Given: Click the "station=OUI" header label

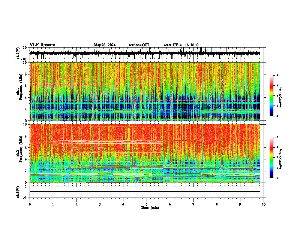Looking at the screenshot, I should pyautogui.click(x=139, y=45).
